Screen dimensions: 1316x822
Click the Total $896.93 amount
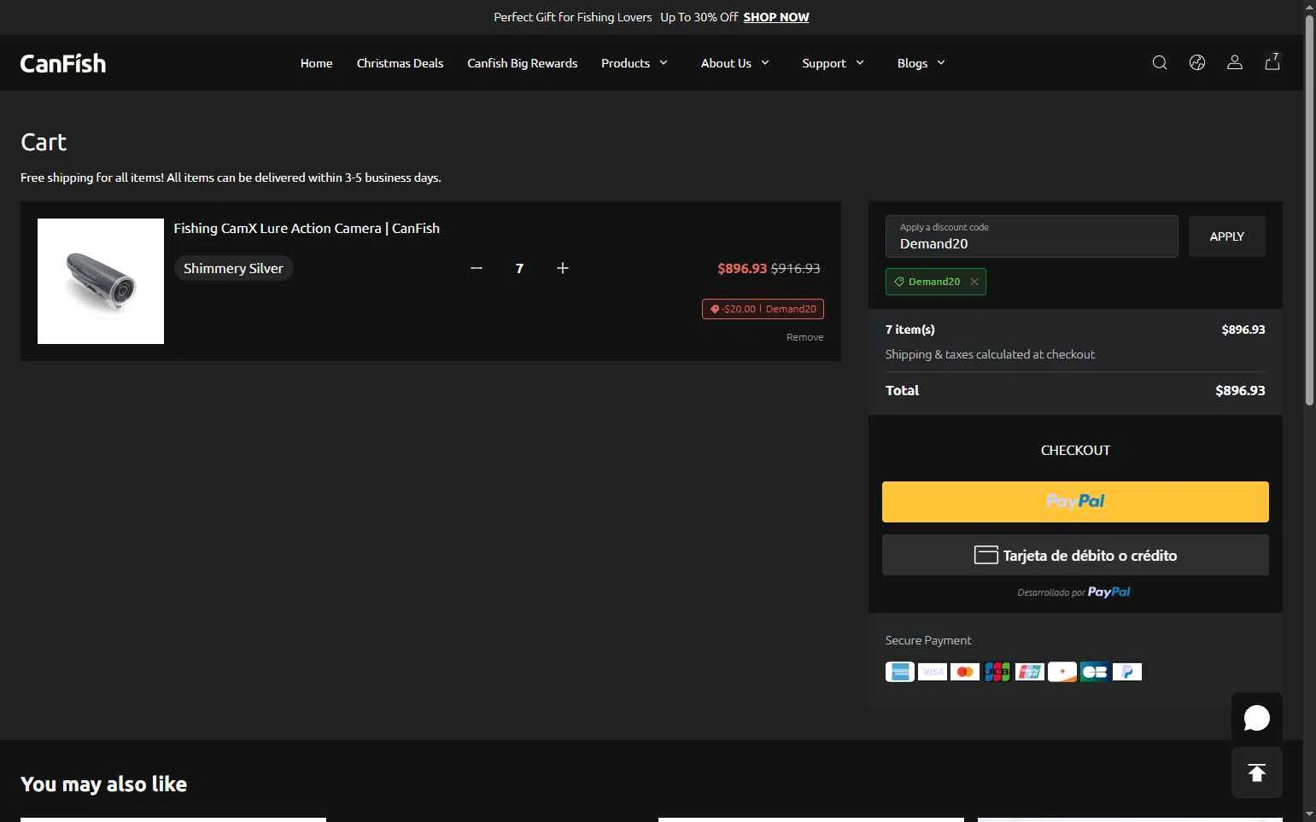1240,390
